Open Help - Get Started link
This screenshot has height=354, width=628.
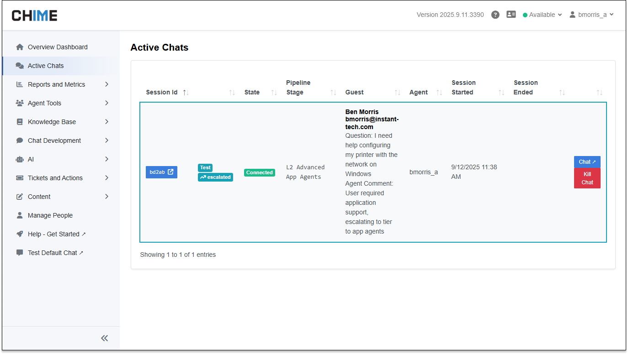(57, 234)
